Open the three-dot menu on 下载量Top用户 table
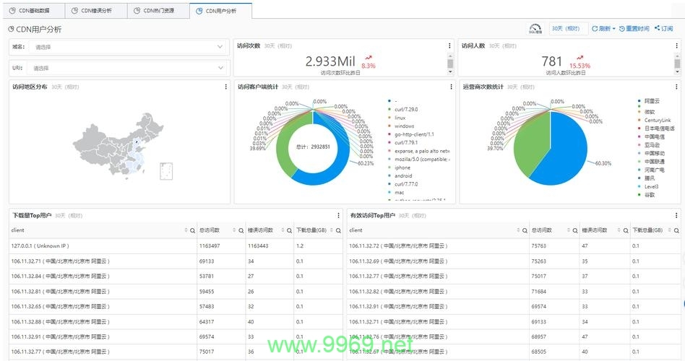Viewport: 685px width, 361px height. (x=338, y=215)
